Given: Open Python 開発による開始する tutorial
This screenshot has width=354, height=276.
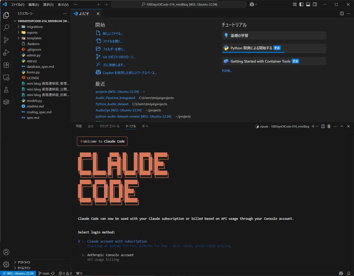Looking at the screenshot, I should (x=274, y=48).
